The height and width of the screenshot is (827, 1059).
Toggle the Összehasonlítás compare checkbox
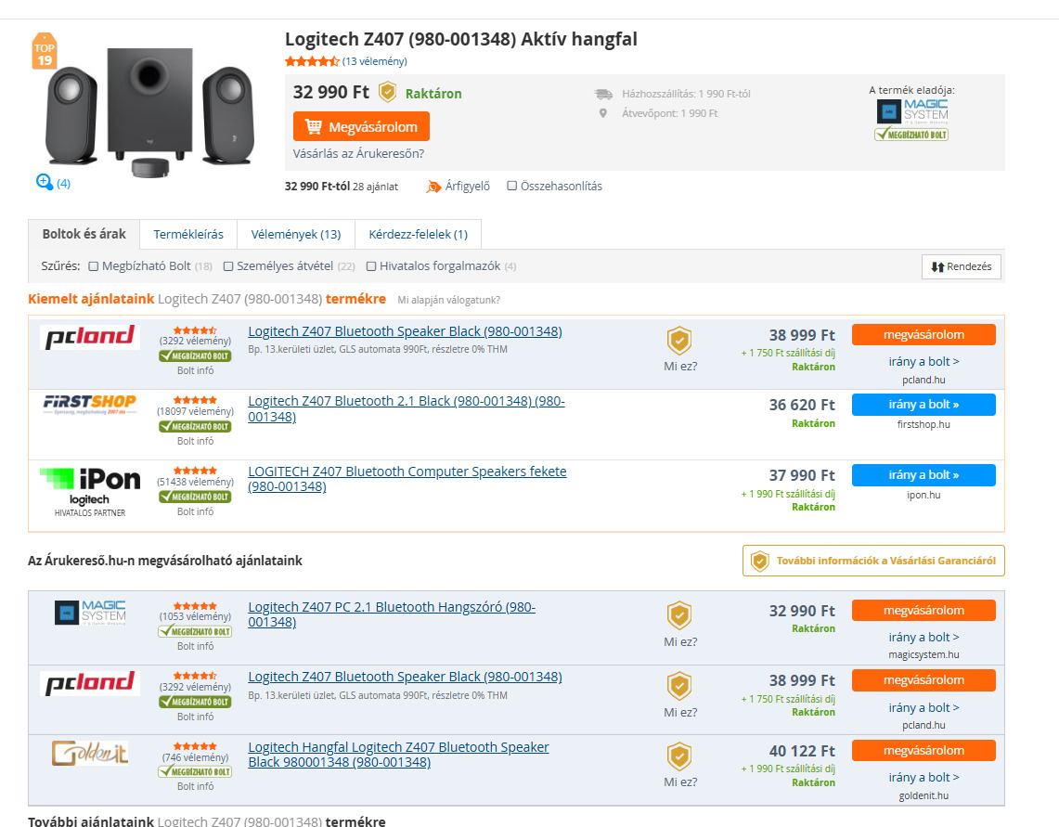coord(512,186)
